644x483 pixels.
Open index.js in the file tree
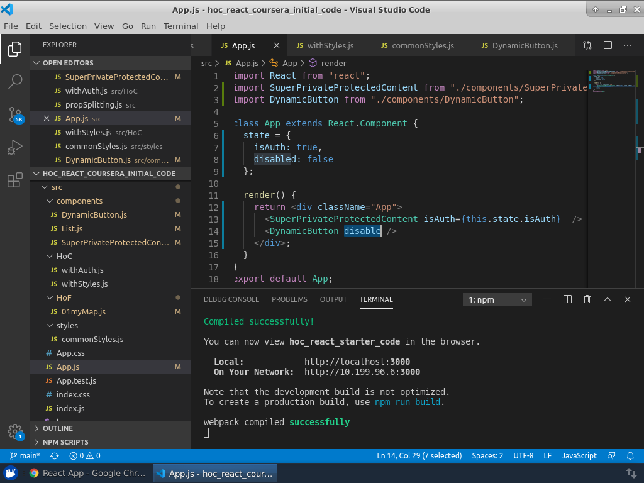(x=70, y=408)
